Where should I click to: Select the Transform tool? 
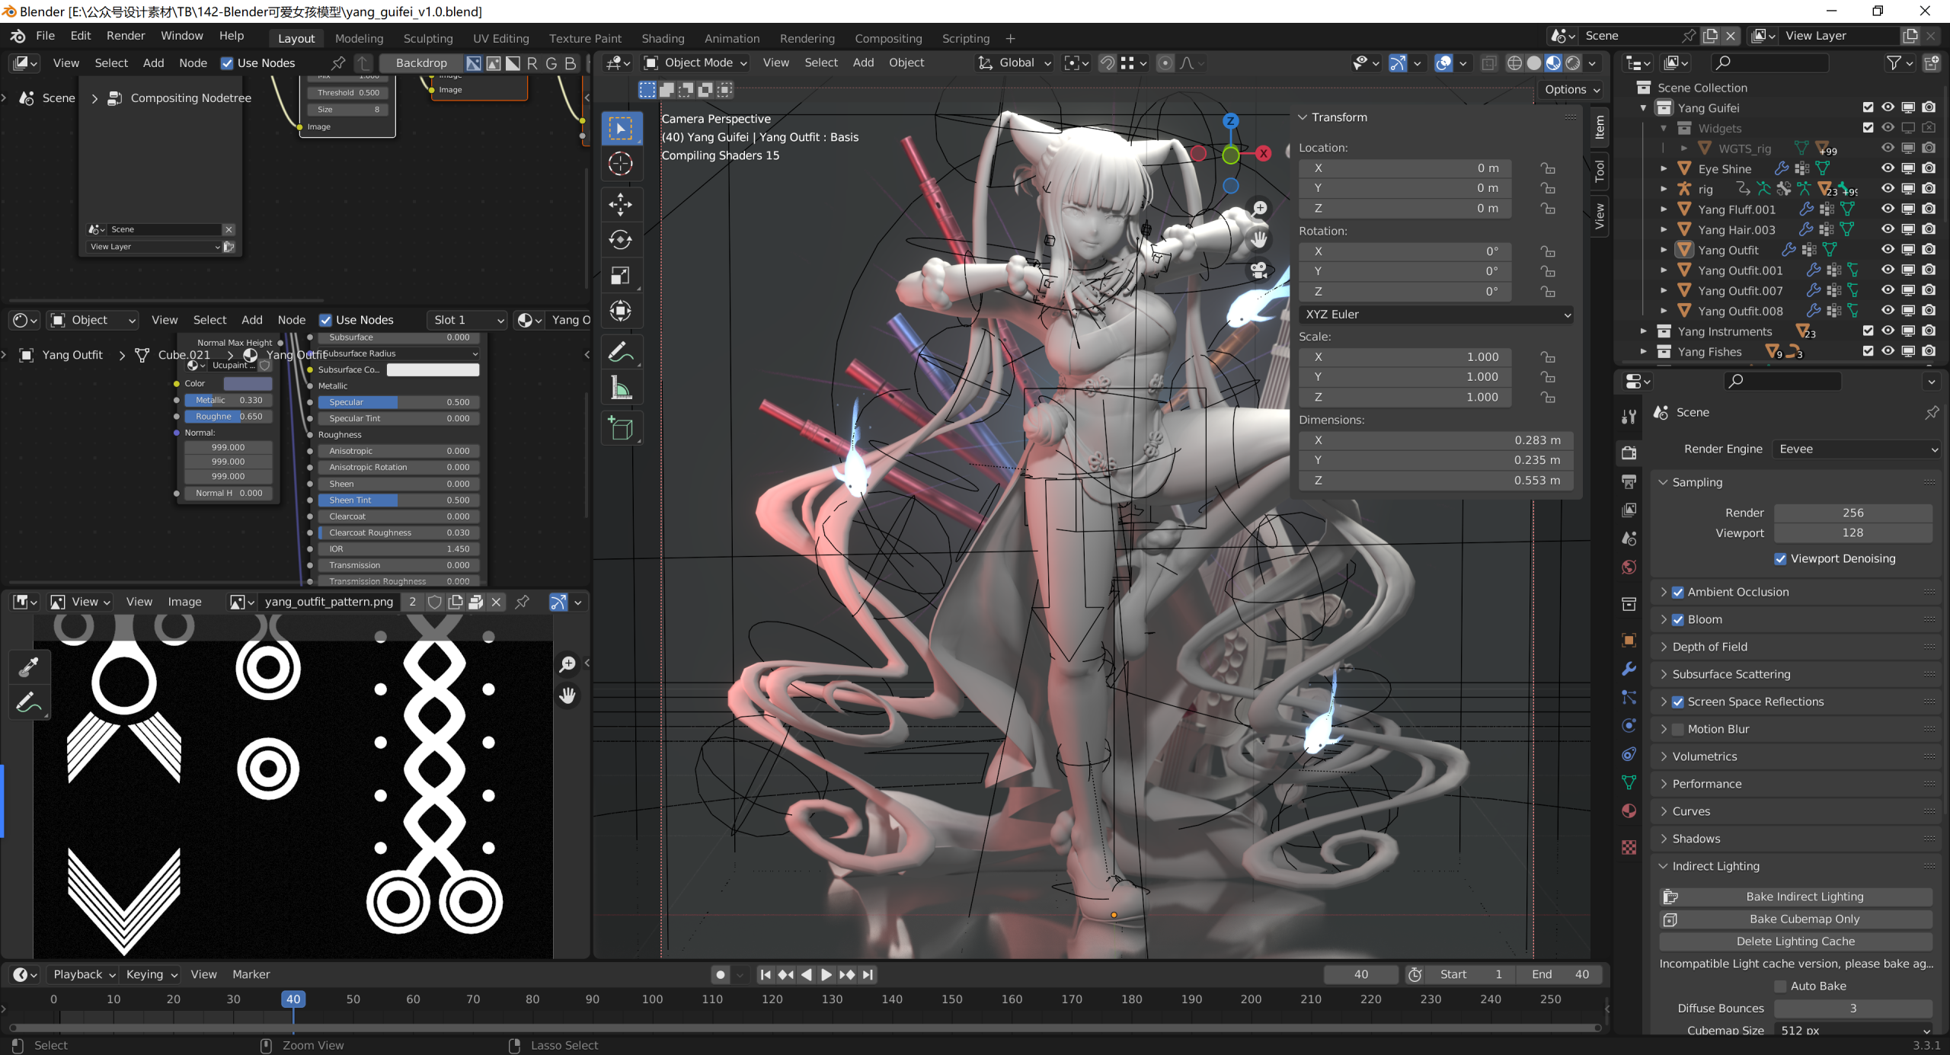tap(621, 311)
